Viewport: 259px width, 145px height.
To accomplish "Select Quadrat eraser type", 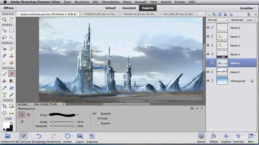I will (x=99, y=123).
